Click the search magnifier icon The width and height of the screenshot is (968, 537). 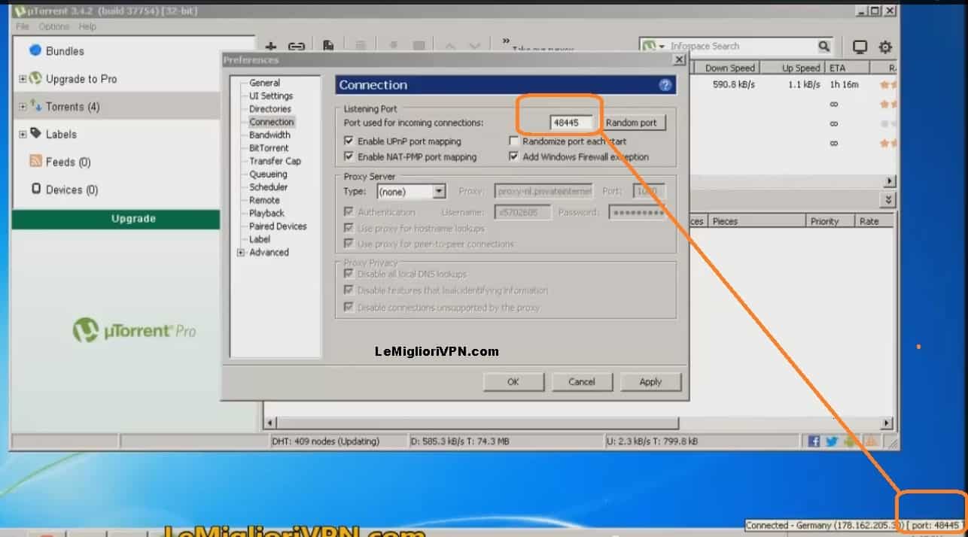coord(824,47)
